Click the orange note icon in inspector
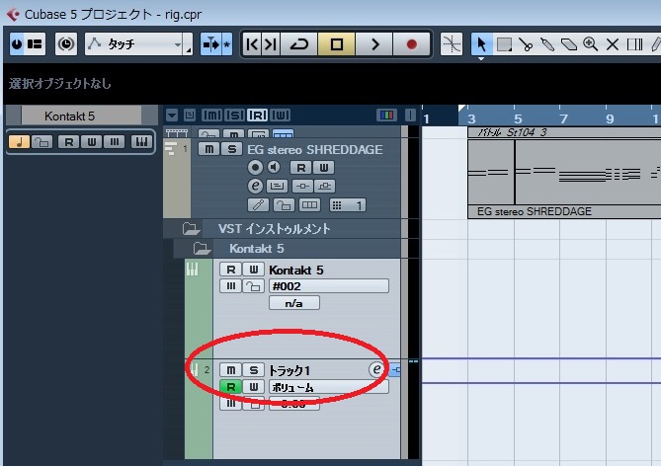This screenshot has height=466, width=661. pyautogui.click(x=19, y=141)
